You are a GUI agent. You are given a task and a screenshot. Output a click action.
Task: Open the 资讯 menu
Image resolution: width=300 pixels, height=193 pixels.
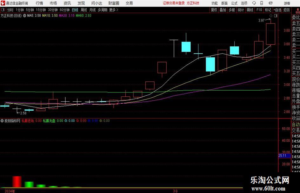coord(67,3)
